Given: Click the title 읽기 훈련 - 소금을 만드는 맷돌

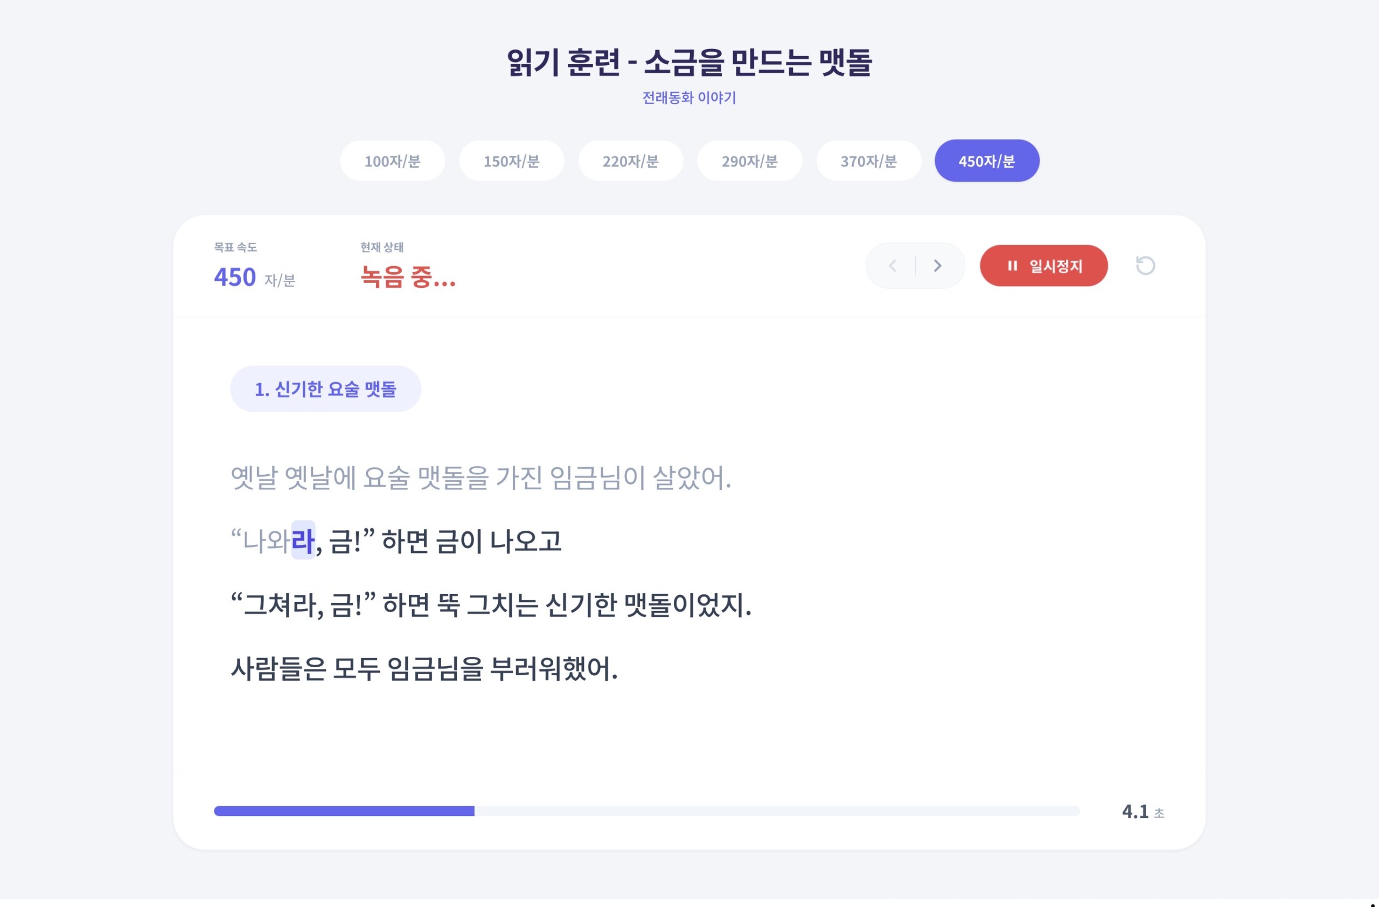Looking at the screenshot, I should [x=689, y=62].
